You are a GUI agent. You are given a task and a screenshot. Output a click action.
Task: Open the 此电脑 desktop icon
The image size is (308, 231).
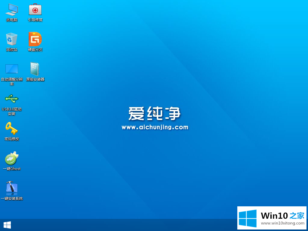click(12, 10)
